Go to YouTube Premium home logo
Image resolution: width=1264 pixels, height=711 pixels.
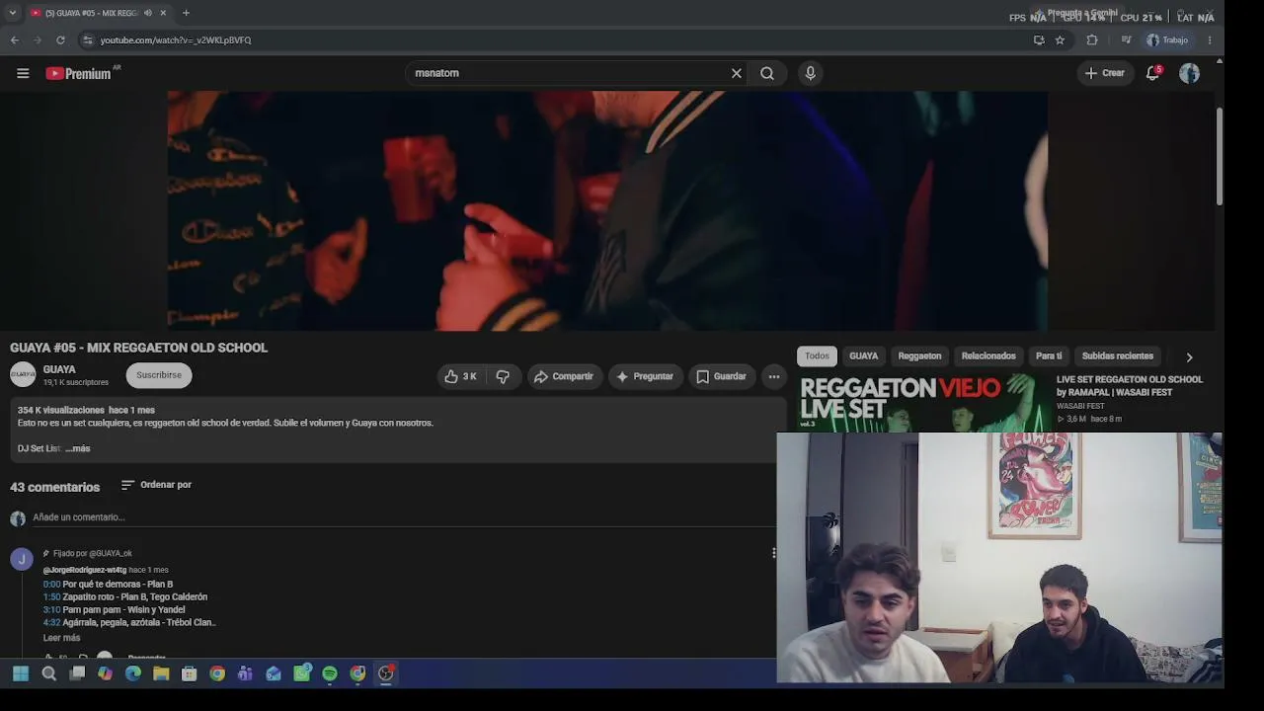click(x=79, y=73)
